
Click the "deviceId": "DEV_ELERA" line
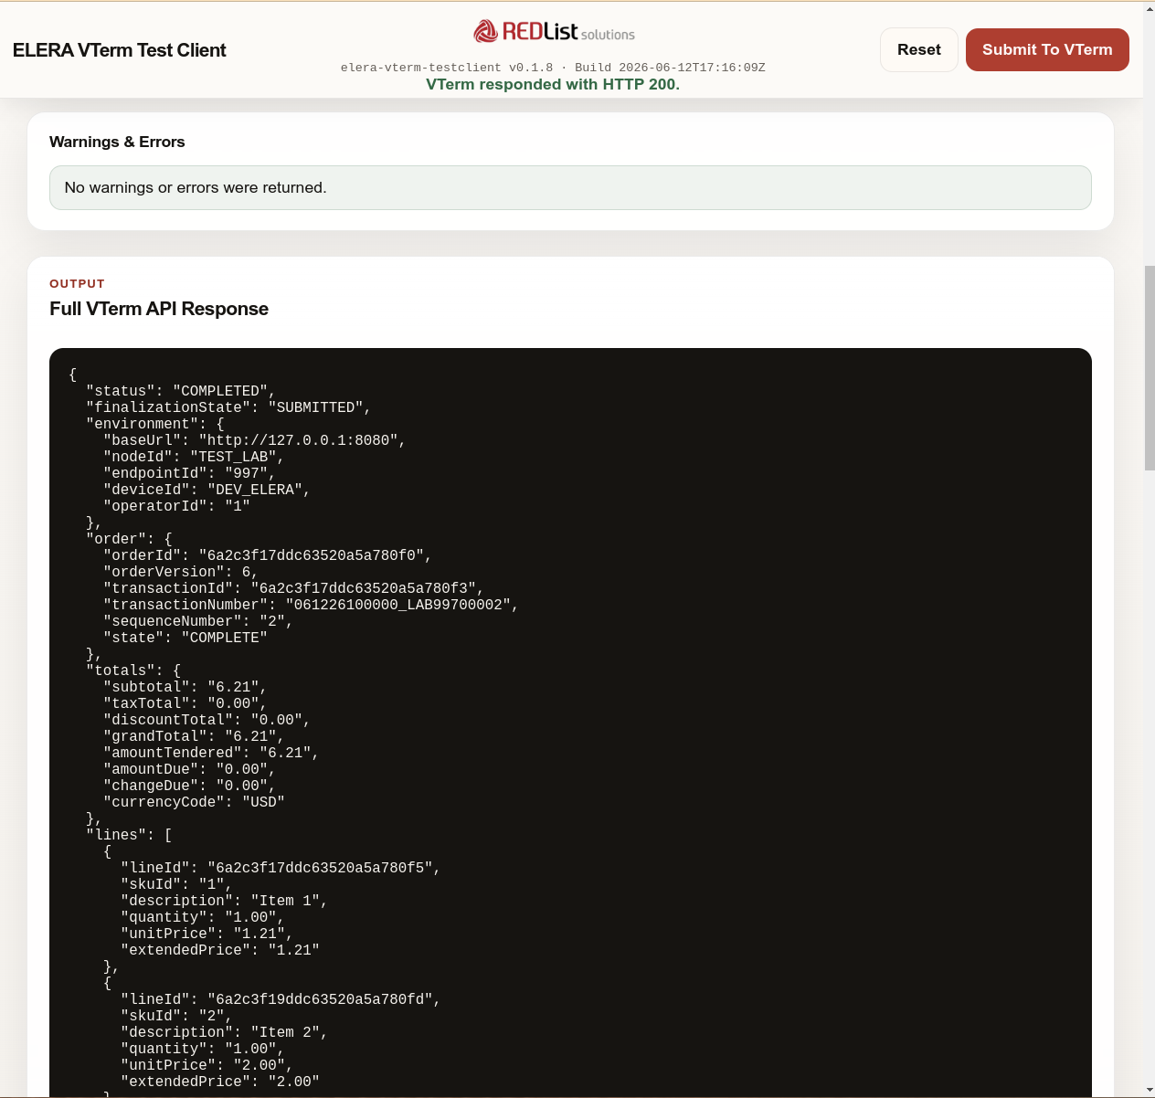tap(207, 490)
